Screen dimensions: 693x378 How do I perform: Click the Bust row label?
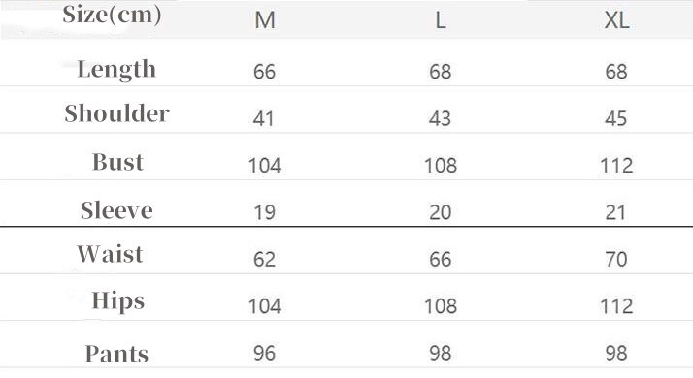117,162
